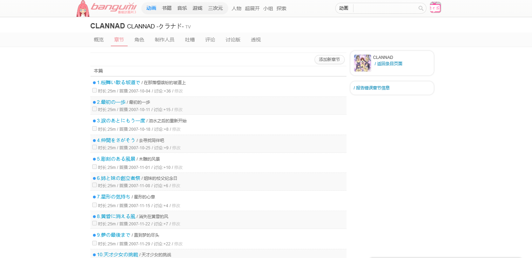Screen dimensions: 532x258
Task: Switch to the 制作人员 tab
Action: [164, 40]
